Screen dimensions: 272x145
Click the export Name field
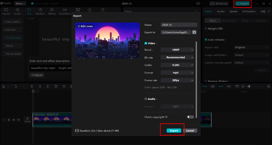coord(179,25)
